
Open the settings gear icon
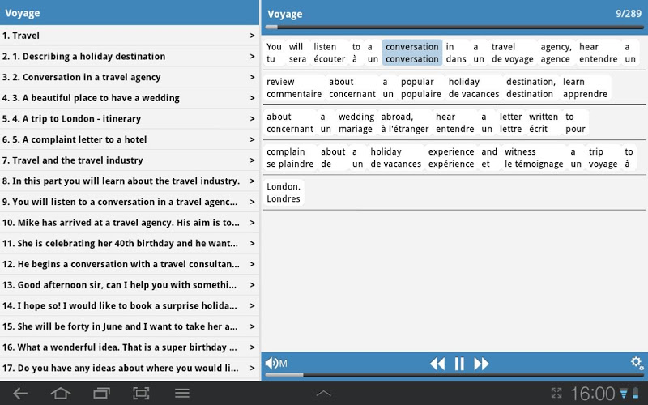click(637, 363)
